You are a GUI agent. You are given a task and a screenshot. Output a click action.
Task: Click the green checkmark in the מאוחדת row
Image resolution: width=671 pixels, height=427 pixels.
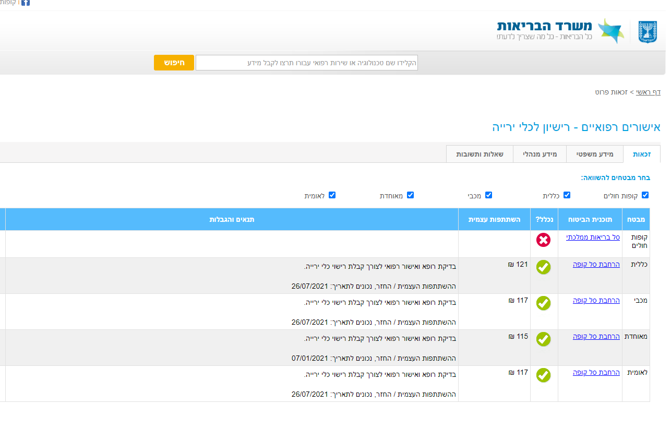(x=544, y=339)
